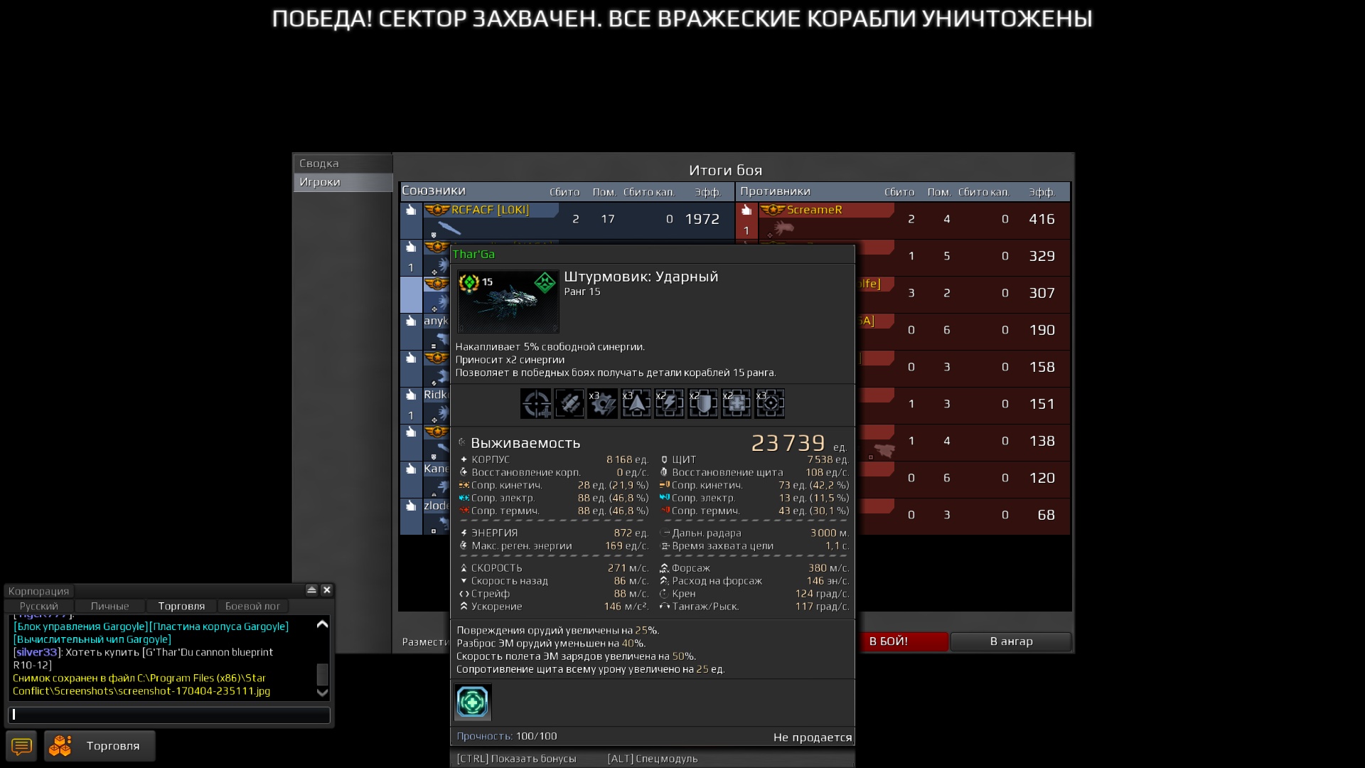1365x768 pixels.
Task: Click thumbs up for player Ridk
Action: (x=411, y=395)
